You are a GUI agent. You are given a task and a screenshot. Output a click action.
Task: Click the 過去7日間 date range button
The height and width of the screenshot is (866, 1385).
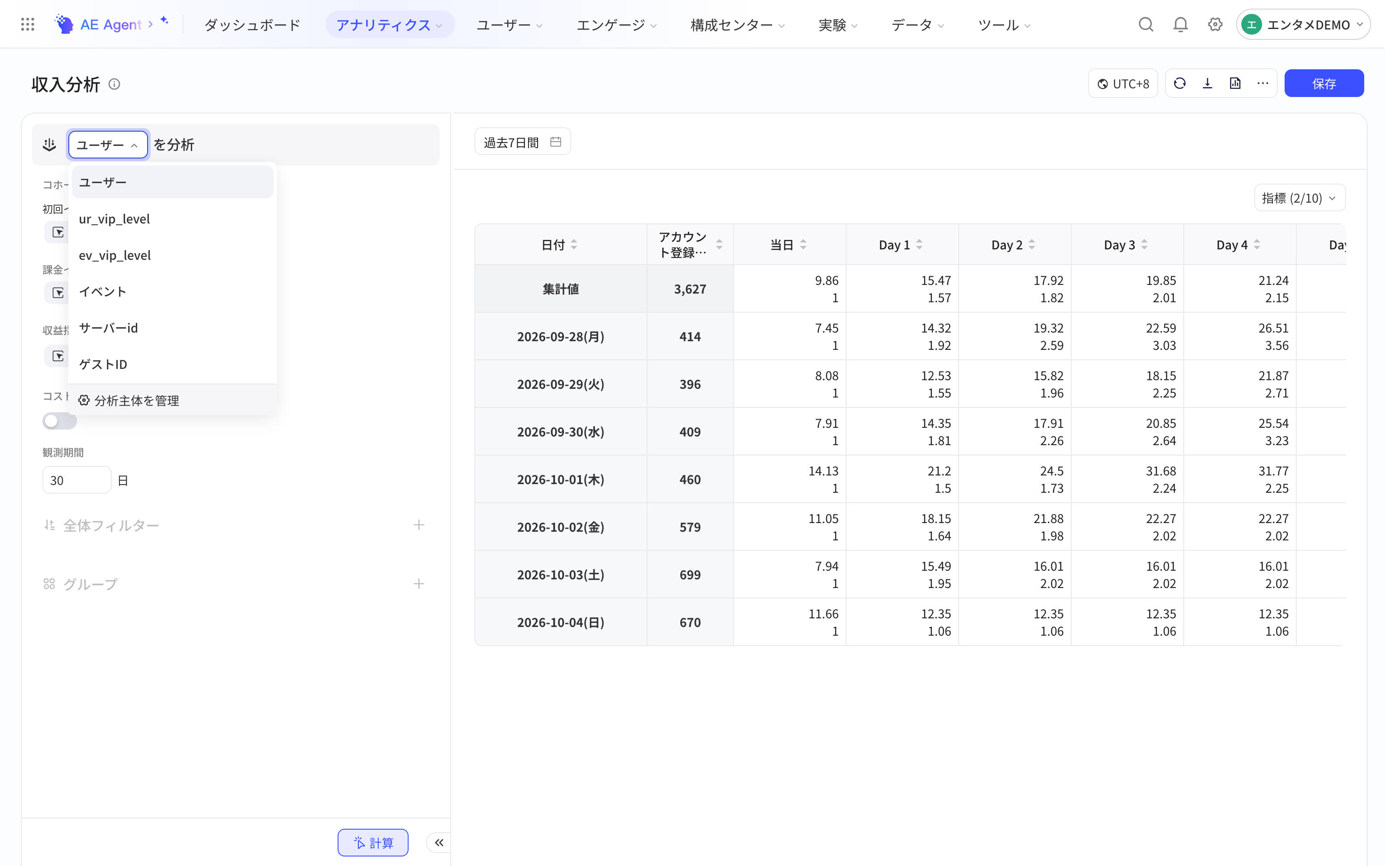(x=522, y=142)
